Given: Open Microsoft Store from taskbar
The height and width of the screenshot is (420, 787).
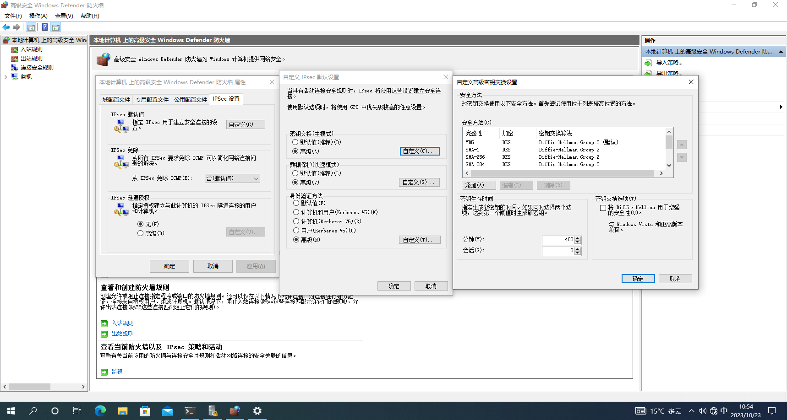Looking at the screenshot, I should click(145, 411).
